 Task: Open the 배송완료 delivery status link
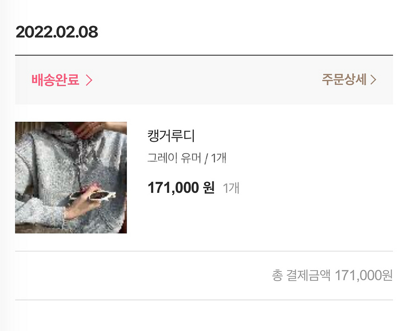point(56,80)
